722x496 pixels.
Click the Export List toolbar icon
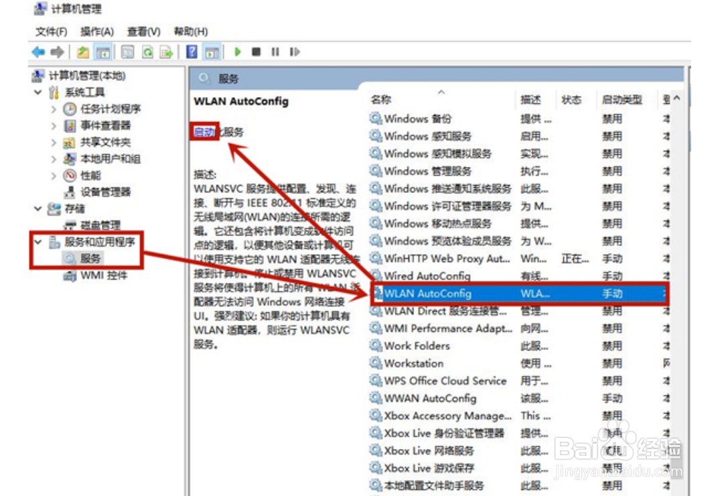[x=165, y=52]
